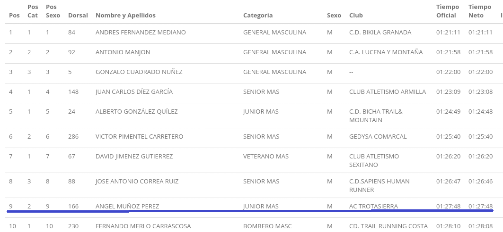Click the Tiempo Neto column header
503x232 pixels.
[480, 11]
